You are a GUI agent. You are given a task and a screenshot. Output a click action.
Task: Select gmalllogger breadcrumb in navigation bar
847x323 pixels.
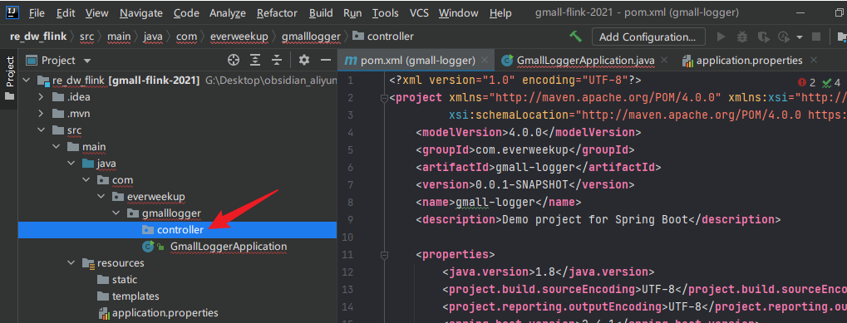(x=311, y=37)
